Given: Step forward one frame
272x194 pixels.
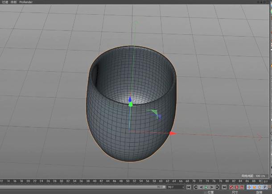Looking at the screenshot, I should [212, 187].
